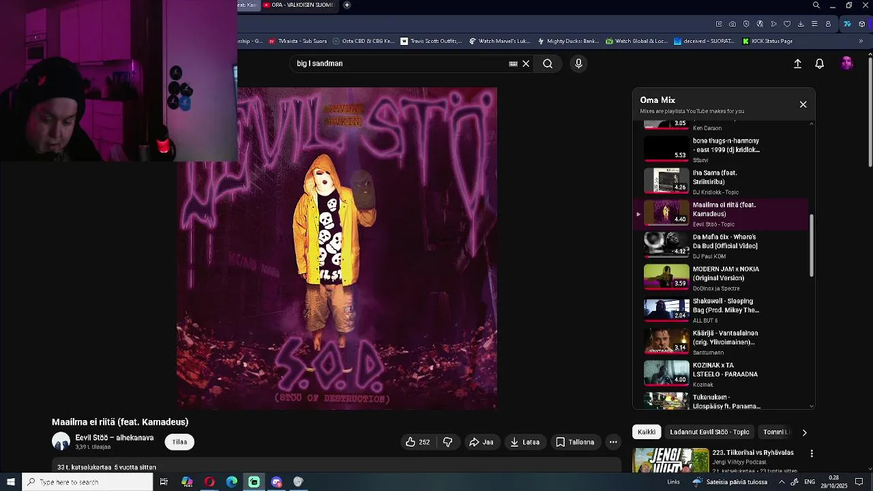Expand hidden bookmarks with double chevron
Image resolution: width=873 pixels, height=491 pixels.
coord(861,41)
